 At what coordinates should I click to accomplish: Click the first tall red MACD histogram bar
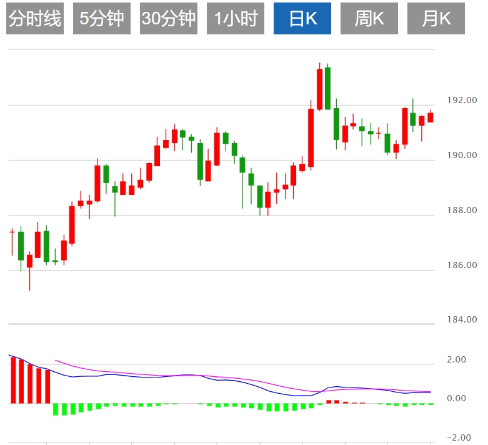13,380
